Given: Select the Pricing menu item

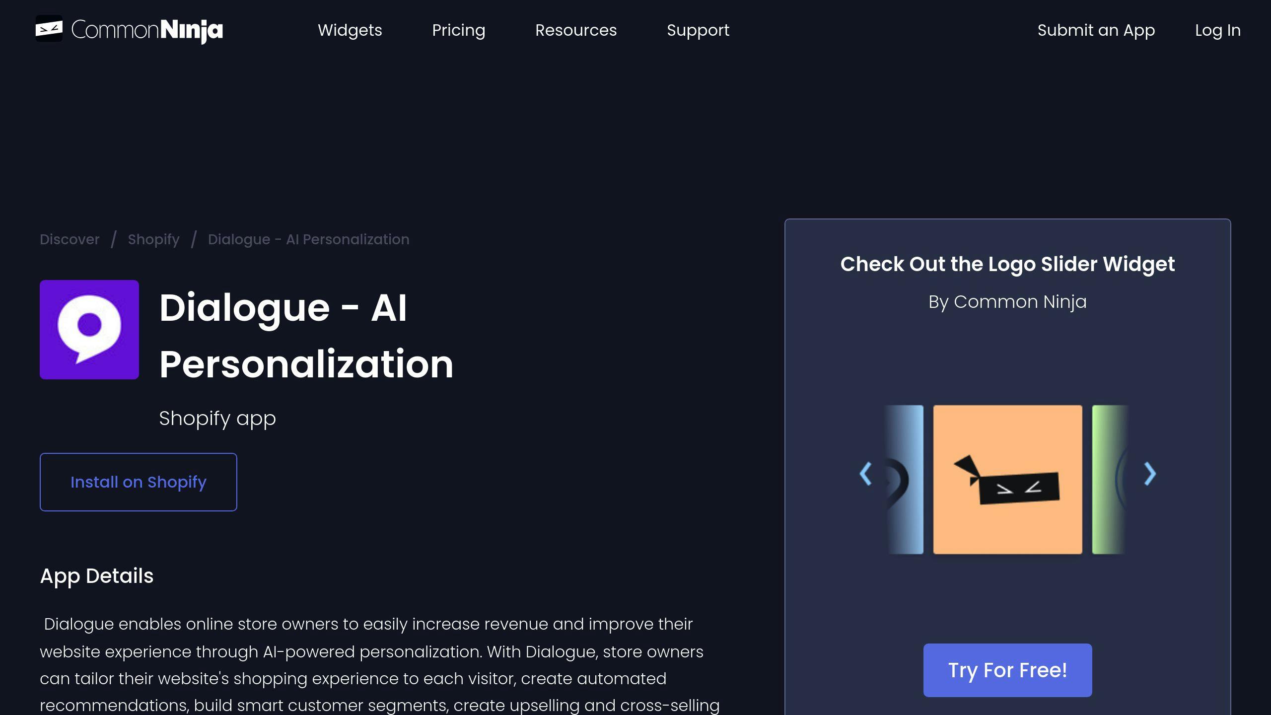Looking at the screenshot, I should [458, 30].
